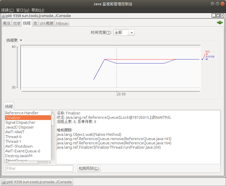
Task: Click the thread list vertical scrollbar thumb
Action: tap(53, 120)
